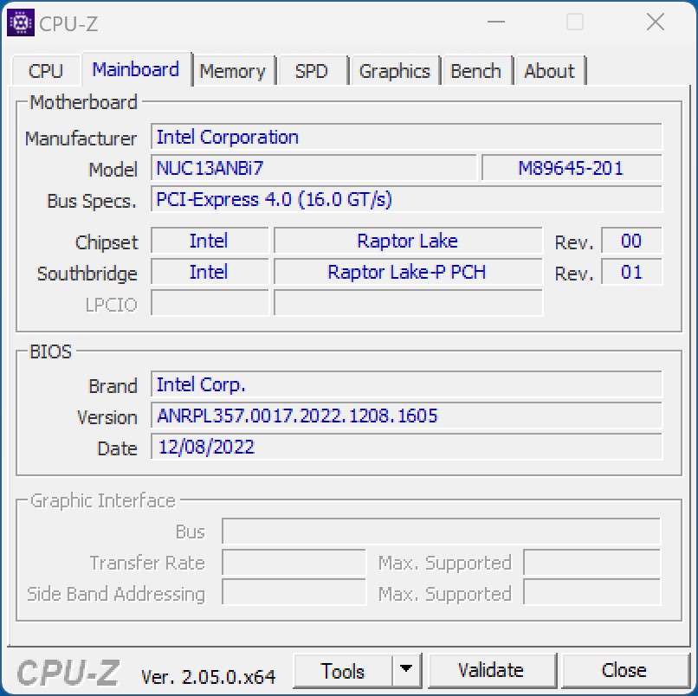Click the CPU-Z logo at bottom left
The width and height of the screenshot is (698, 696).
(68, 672)
